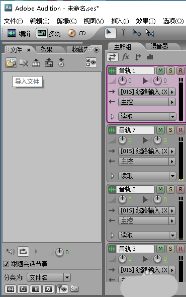
Task: Arm 音轨 1 for record with R
Action: [180, 70]
